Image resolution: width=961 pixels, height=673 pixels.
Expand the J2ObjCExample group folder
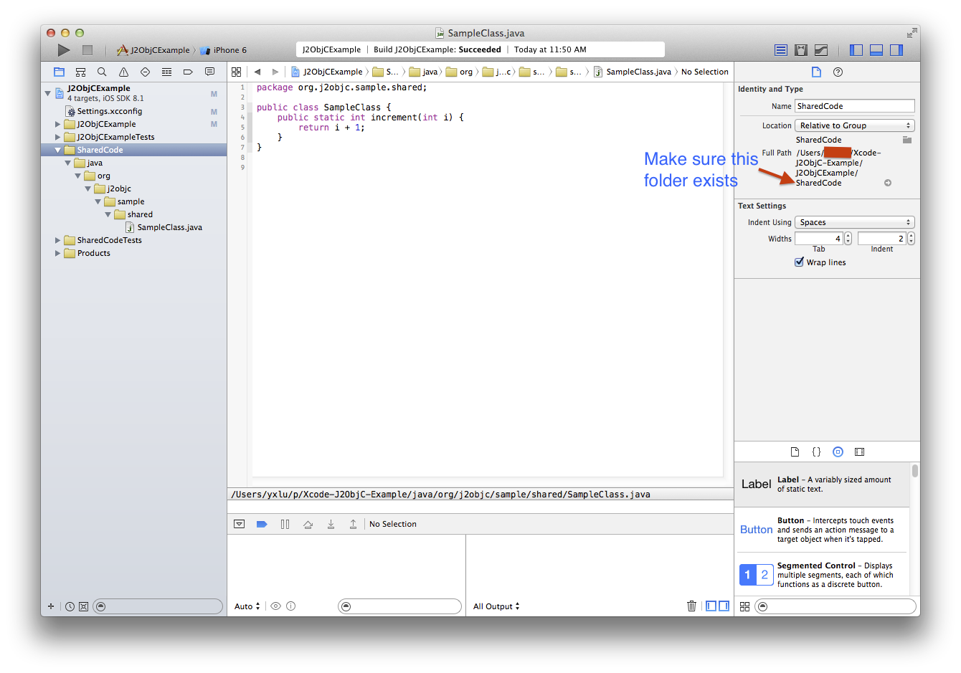click(58, 124)
